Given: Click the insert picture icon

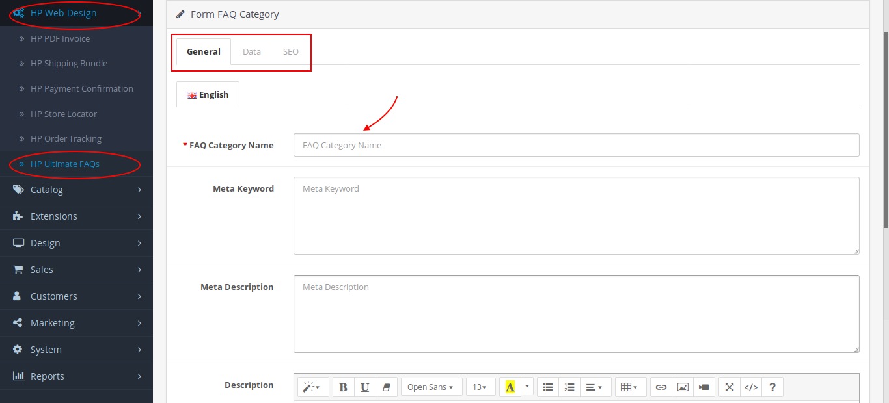Looking at the screenshot, I should tap(683, 387).
